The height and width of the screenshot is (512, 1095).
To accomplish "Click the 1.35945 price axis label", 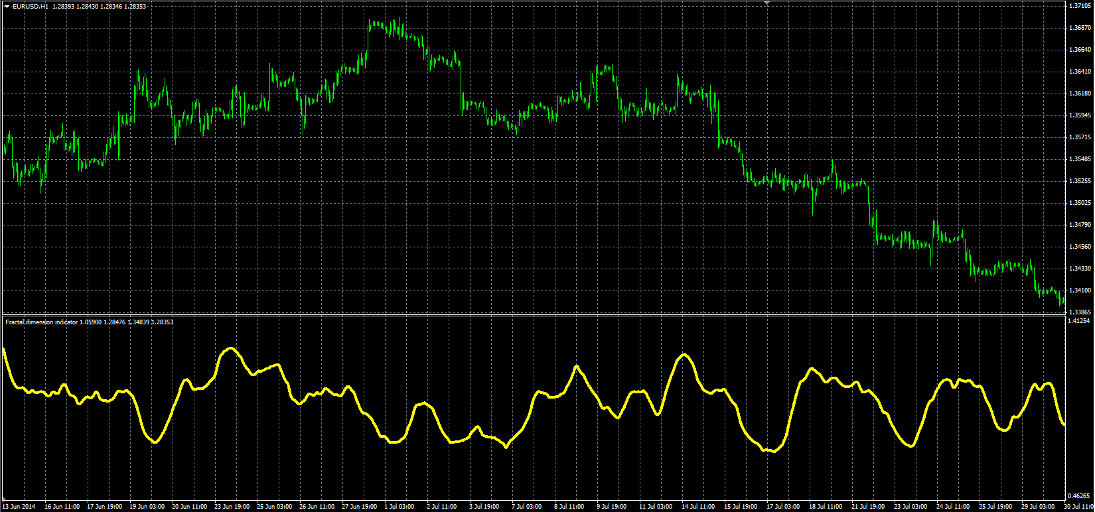I will [x=1080, y=115].
